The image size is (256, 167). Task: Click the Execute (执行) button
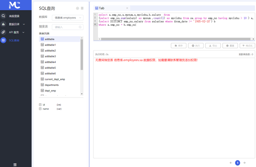click(x=196, y=46)
